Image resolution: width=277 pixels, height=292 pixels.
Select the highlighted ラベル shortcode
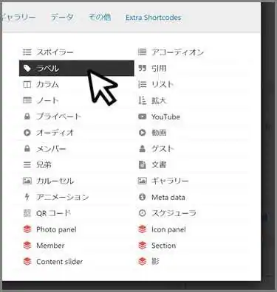point(77,69)
